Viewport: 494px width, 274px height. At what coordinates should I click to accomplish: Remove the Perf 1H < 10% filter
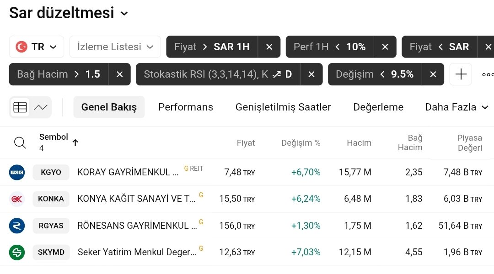[x=385, y=47]
